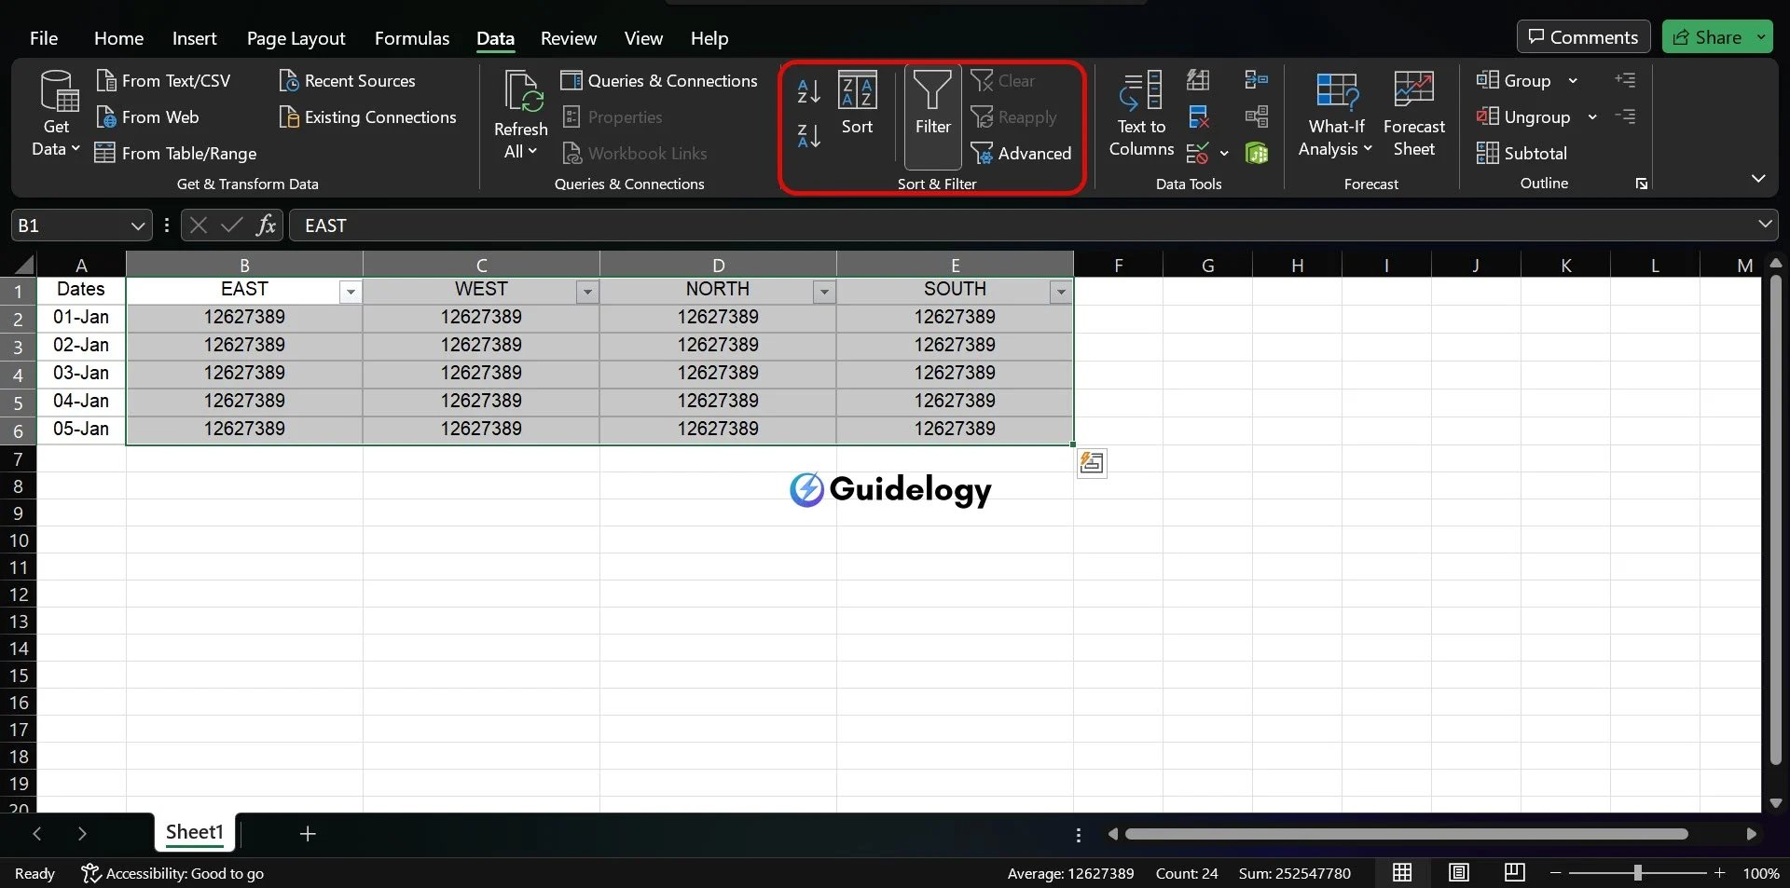This screenshot has width=1790, height=888.
Task: Click the horizontal scrollbar
Action: click(1406, 834)
